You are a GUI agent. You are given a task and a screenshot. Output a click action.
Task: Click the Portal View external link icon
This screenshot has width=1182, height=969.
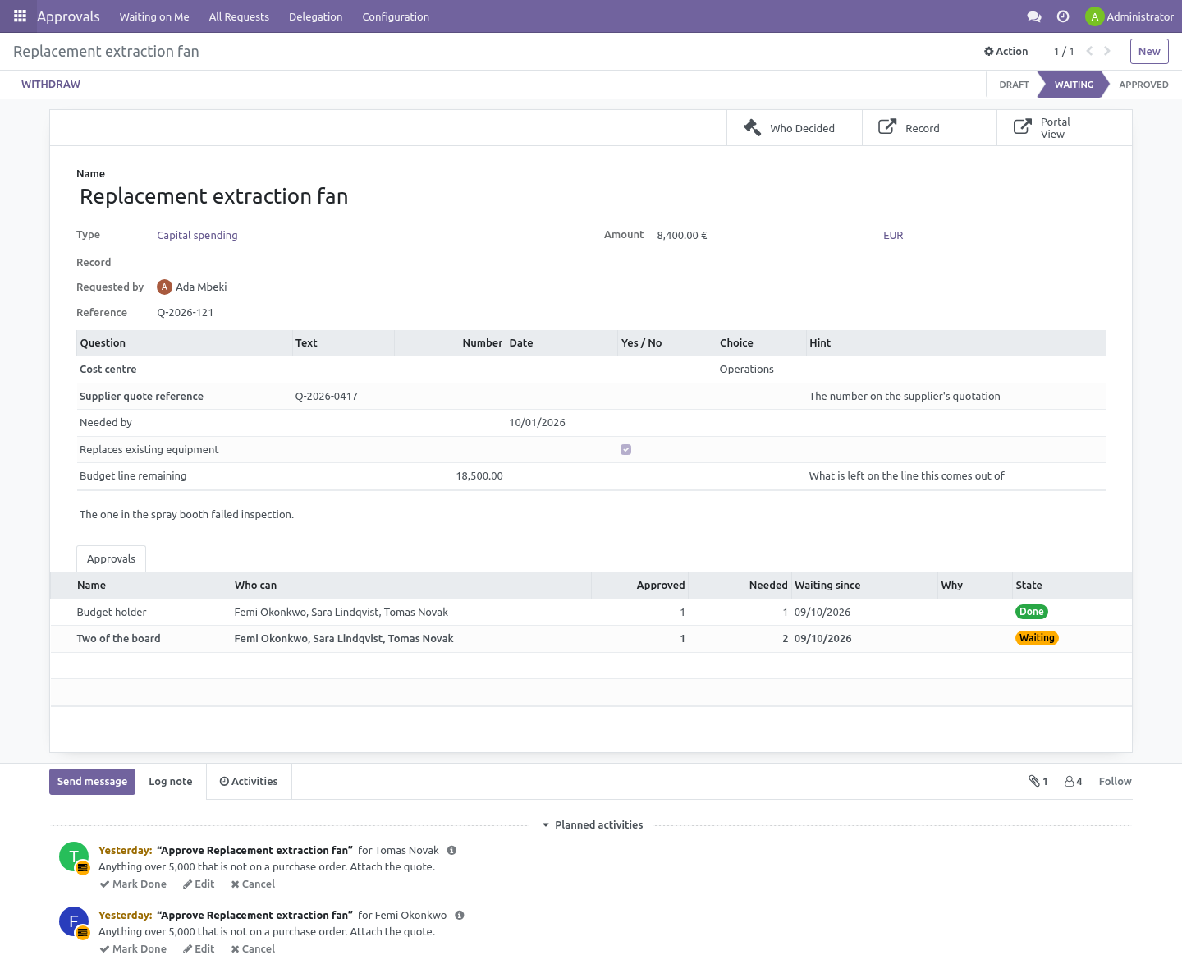tap(1023, 126)
